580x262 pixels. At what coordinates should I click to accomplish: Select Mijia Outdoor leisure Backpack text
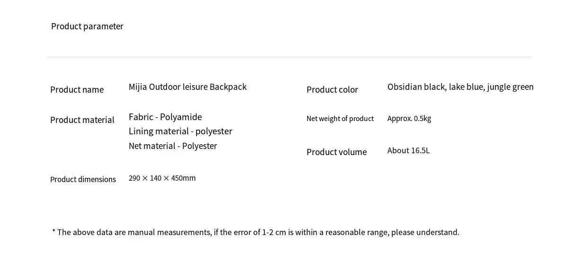187,87
